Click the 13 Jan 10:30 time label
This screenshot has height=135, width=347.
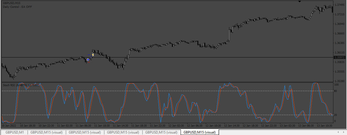[x=325, y=125]
